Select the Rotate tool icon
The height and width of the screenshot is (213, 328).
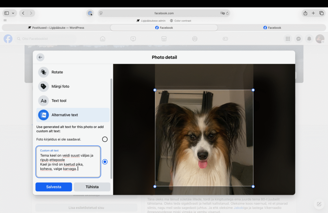pyautogui.click(x=44, y=72)
